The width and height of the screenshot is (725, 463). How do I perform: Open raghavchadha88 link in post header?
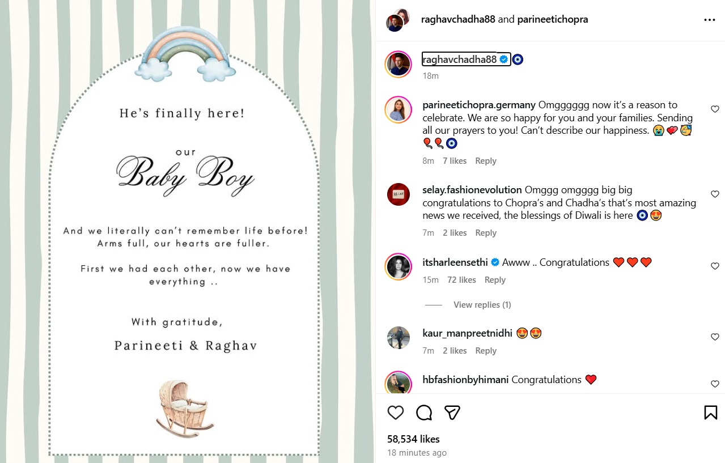tap(459, 19)
